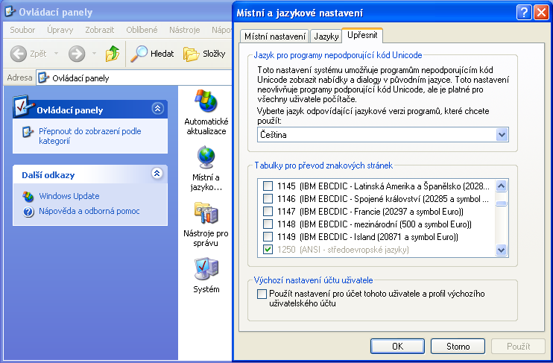
Task: Click the Složky folders toolbar button
Action: [x=204, y=54]
